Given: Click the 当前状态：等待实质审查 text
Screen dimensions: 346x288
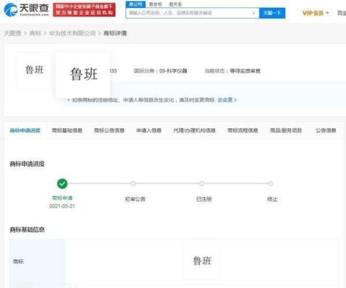Looking at the screenshot, I should tap(232, 71).
